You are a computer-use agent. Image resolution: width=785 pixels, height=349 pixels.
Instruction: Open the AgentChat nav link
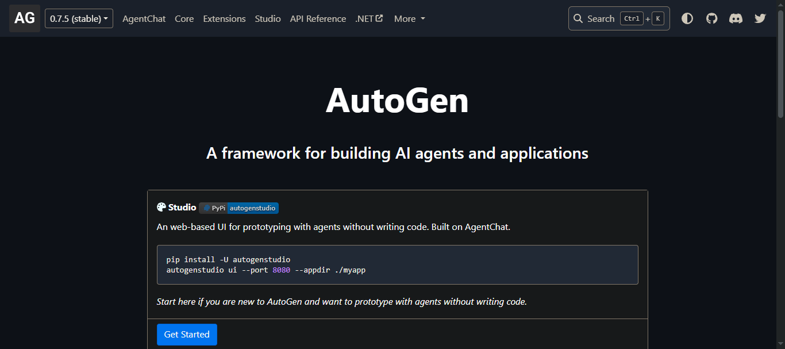(x=144, y=18)
